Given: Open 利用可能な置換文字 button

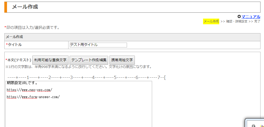Looking at the screenshot, I should tap(50, 60).
